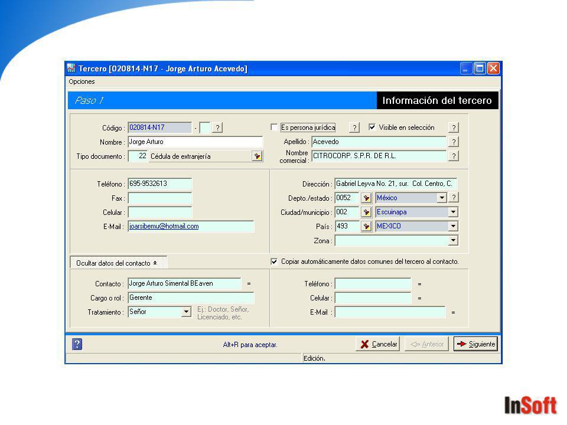Click the Tipo documento code field 22
This screenshot has width=567, height=425.
[x=138, y=156]
